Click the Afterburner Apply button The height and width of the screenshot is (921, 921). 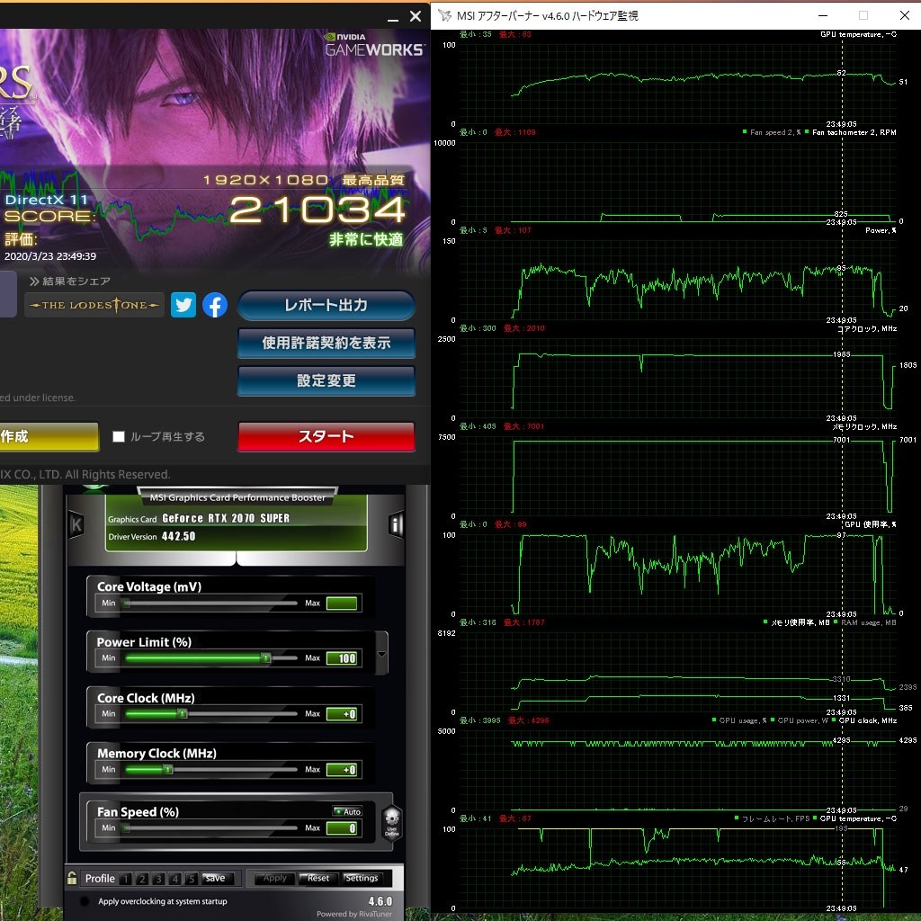pyautogui.click(x=275, y=878)
